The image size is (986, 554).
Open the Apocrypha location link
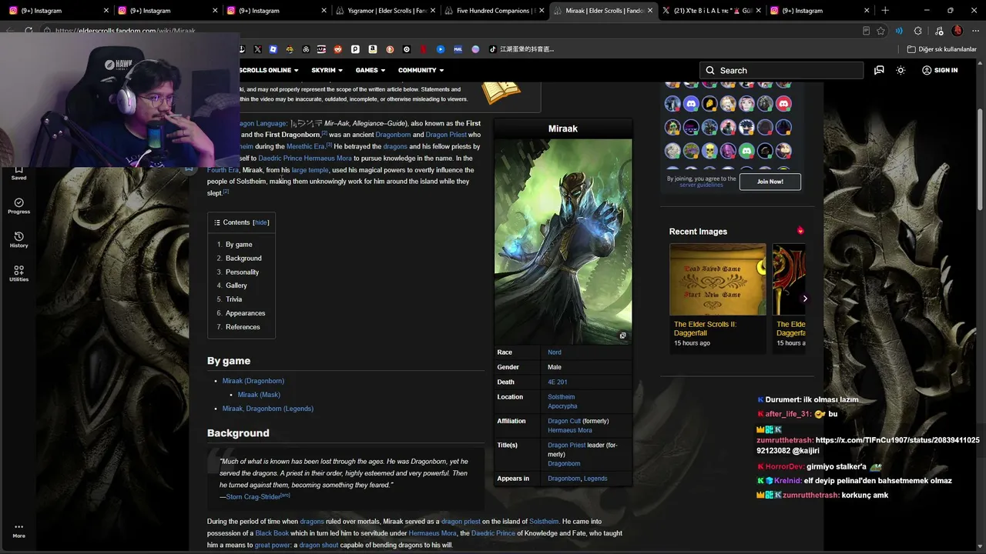pos(562,406)
